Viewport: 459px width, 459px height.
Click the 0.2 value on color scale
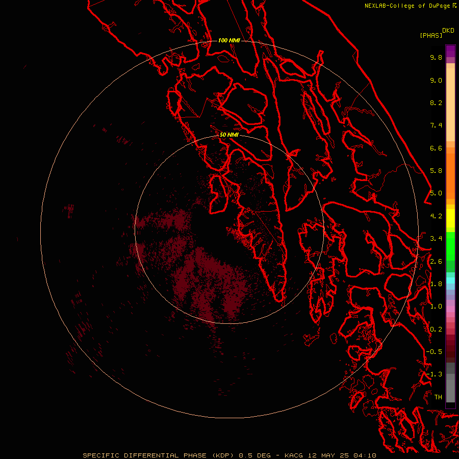pos(436,329)
